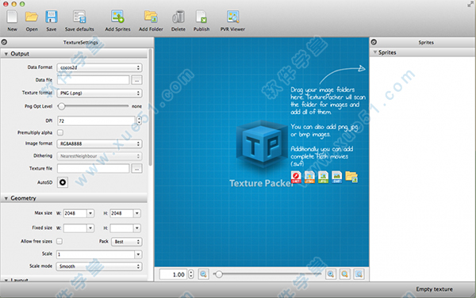Click the settings panel vertical scrollbar
Image resolution: width=476 pixels, height=298 pixels.
[150, 107]
